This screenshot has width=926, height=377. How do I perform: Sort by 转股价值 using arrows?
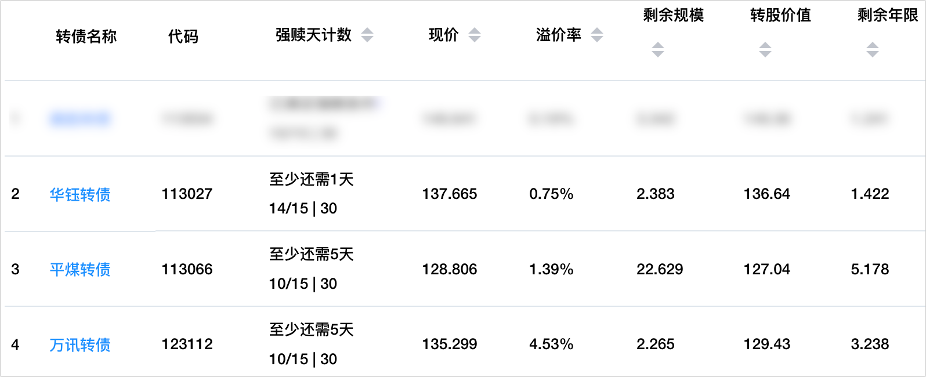tap(765, 50)
